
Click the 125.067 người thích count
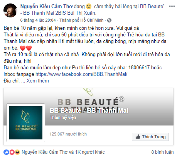(x=68, y=134)
